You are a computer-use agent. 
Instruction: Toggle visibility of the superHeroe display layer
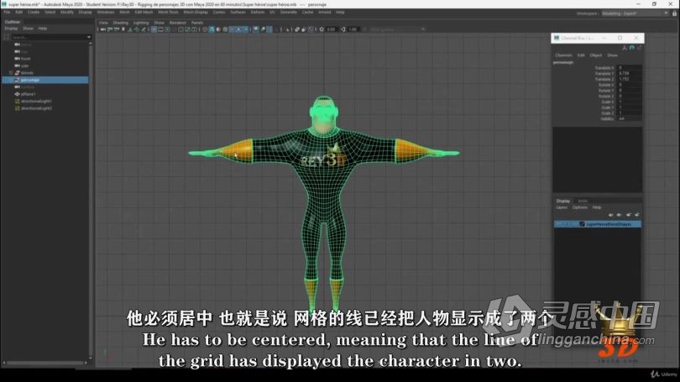pos(558,224)
